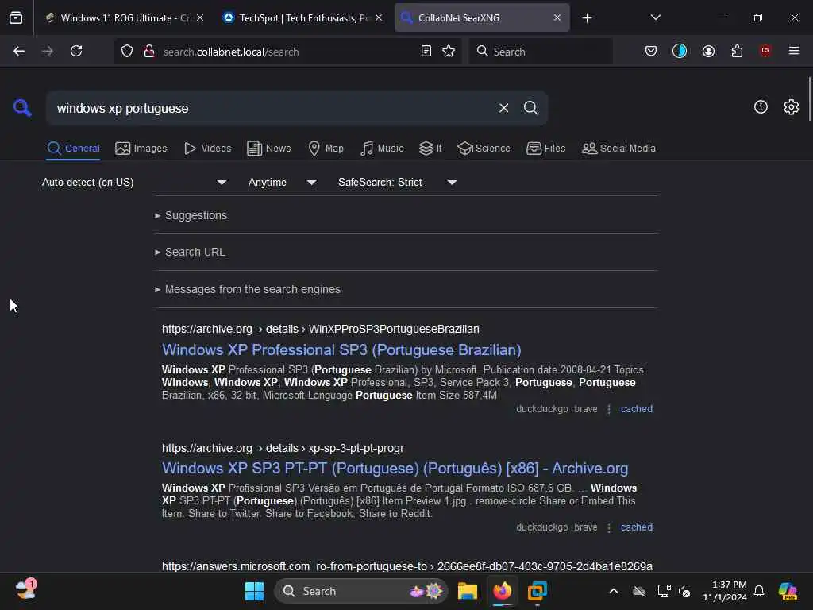Select the Science category tab
Viewport: 813px width, 610px height.
click(x=484, y=149)
